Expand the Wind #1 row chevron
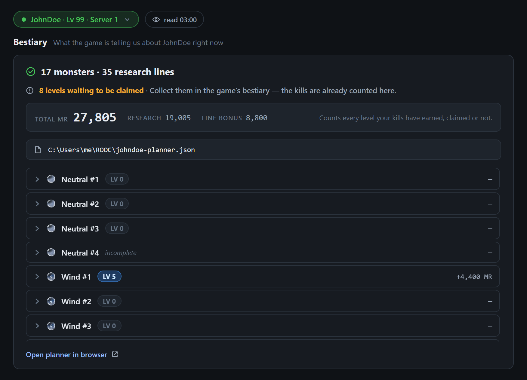 (37, 277)
